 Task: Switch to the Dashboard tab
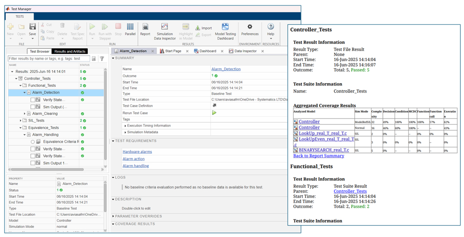click(x=207, y=51)
